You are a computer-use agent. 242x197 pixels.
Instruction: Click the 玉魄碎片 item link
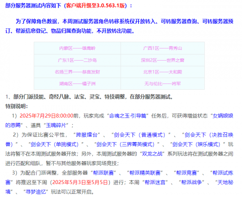click(56, 125)
